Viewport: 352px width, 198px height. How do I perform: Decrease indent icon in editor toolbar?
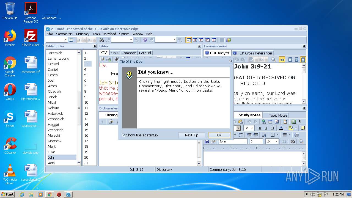point(249,135)
